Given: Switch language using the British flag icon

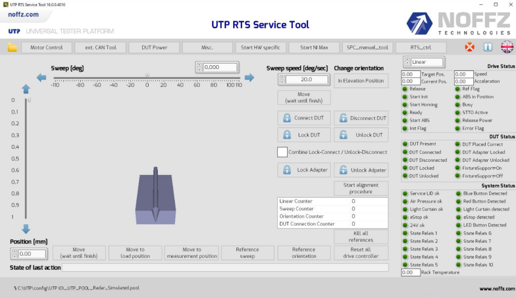Looking at the screenshot, I should tap(506, 47).
